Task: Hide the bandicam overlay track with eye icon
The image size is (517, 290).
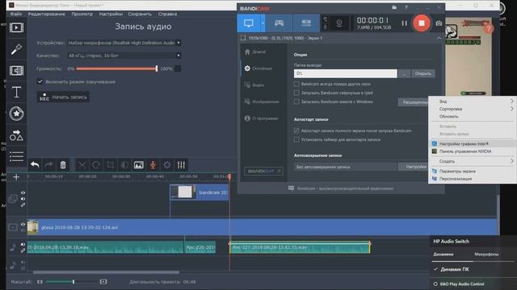Action: 23,193
